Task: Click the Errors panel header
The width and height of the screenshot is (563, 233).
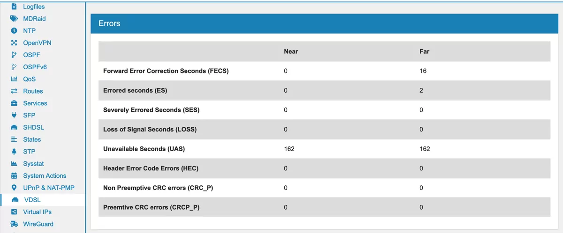Action: click(x=324, y=23)
